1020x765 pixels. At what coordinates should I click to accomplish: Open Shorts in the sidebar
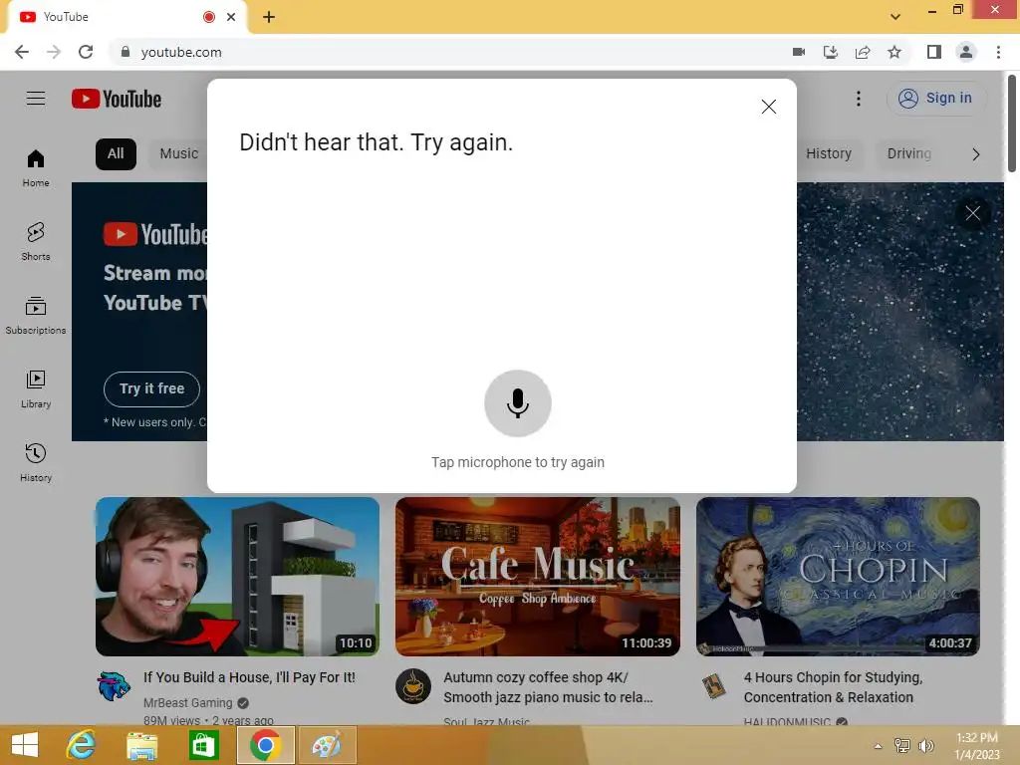coord(36,241)
